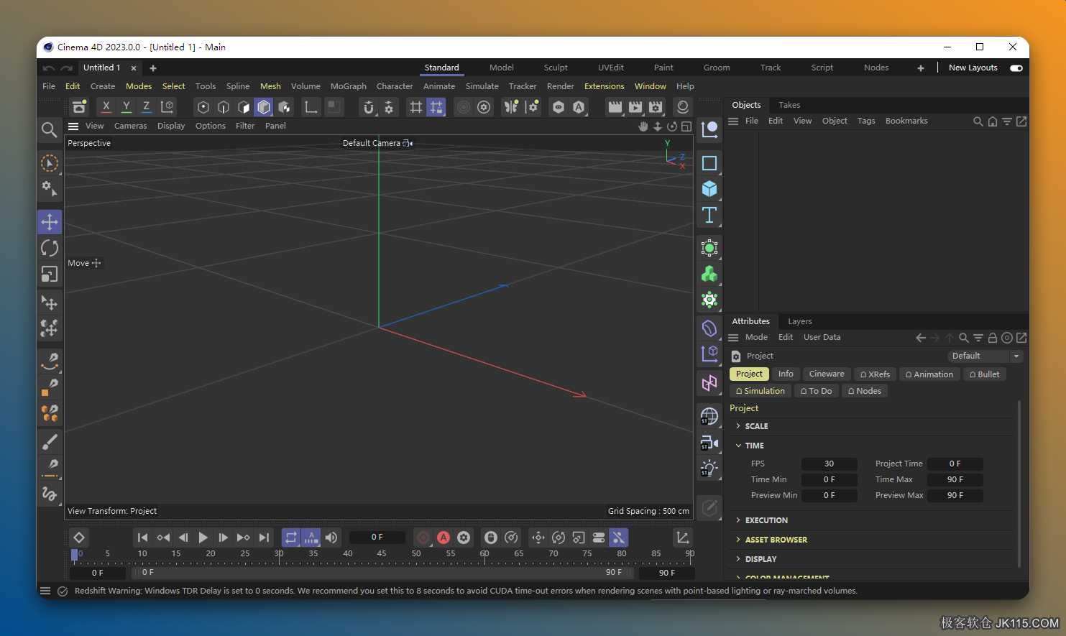Open Objects manager hamburger menu
The height and width of the screenshot is (636, 1066).
tap(733, 121)
